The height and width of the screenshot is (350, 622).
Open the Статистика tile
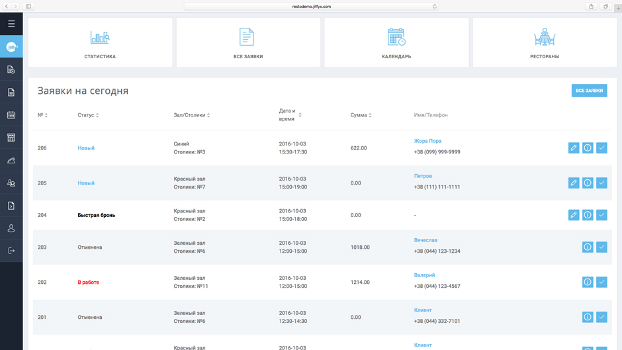pyautogui.click(x=100, y=43)
